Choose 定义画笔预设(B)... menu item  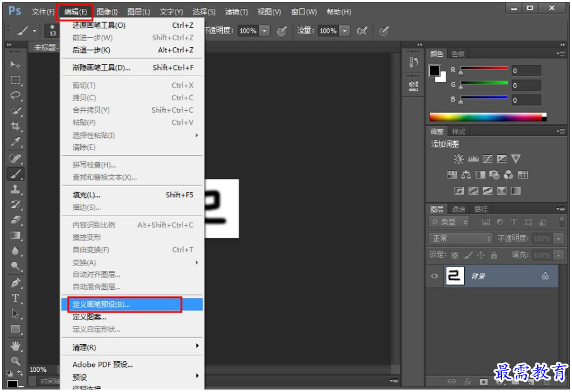coord(132,304)
